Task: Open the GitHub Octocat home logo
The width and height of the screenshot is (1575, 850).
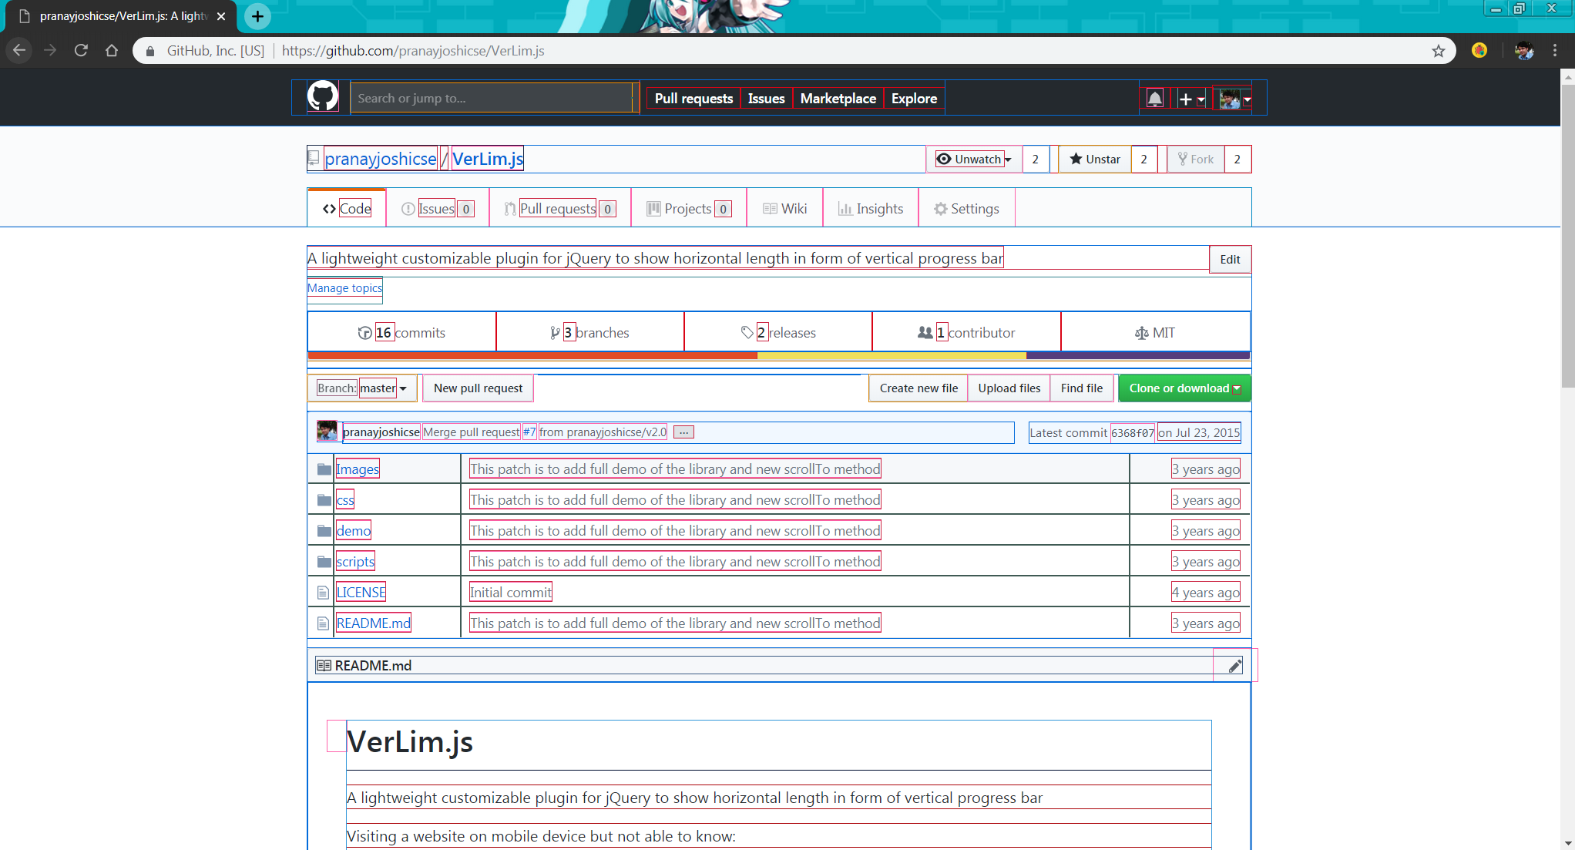Action: tap(323, 97)
